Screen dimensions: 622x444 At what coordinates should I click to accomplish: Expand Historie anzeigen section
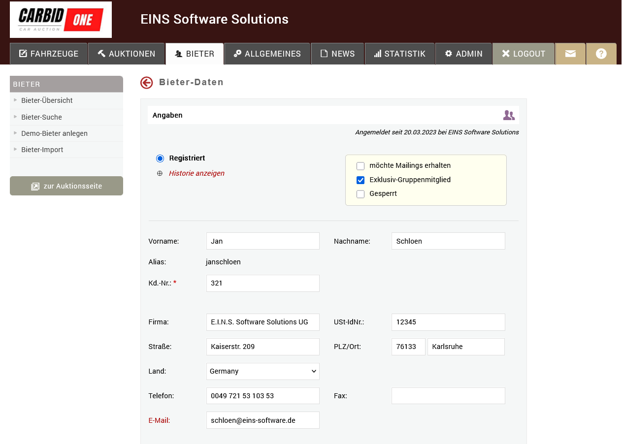tap(196, 173)
